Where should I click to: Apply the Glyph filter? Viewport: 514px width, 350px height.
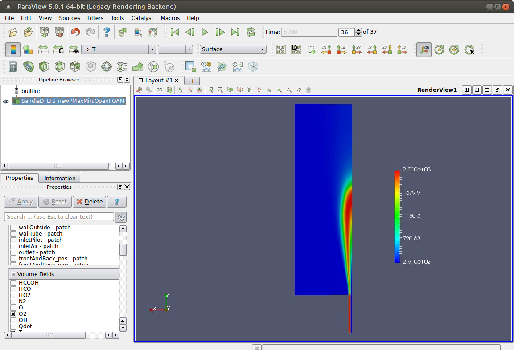[107, 67]
